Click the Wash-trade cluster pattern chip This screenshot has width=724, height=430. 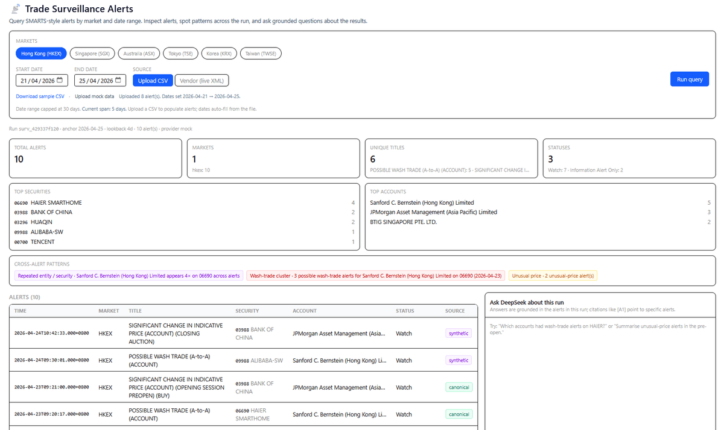click(x=375, y=276)
